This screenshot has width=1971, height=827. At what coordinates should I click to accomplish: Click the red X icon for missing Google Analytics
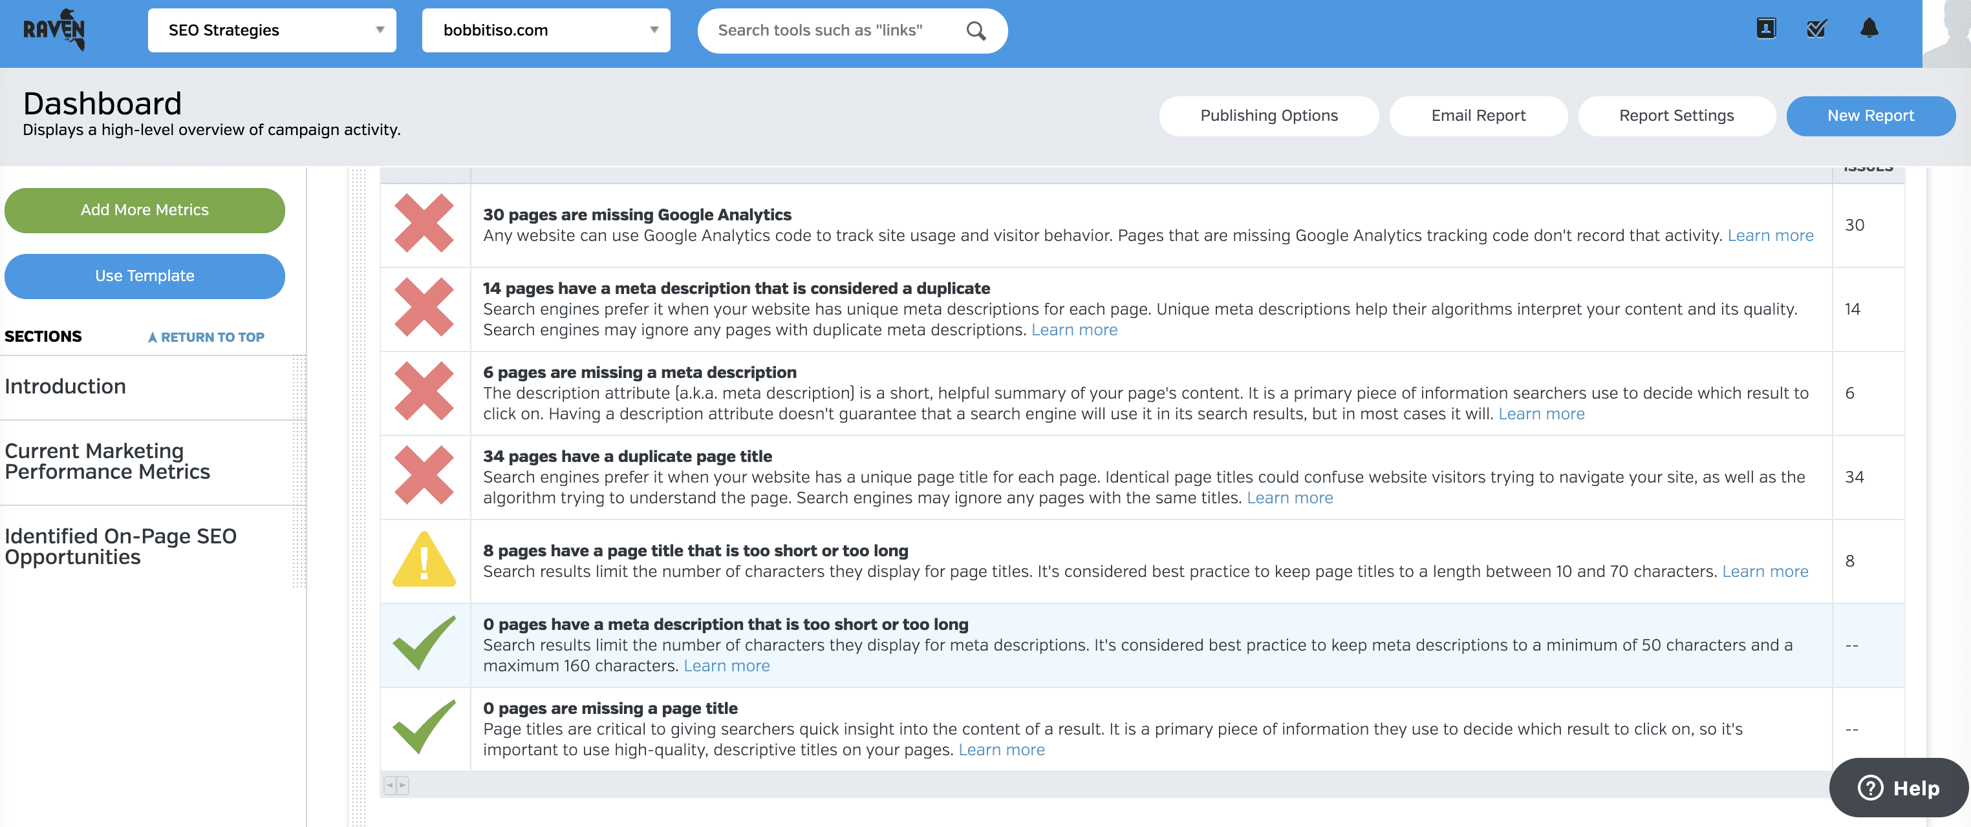(425, 224)
